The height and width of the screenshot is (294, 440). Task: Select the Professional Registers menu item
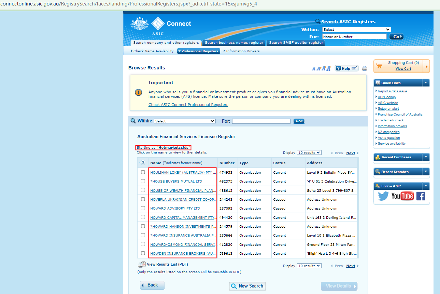[199, 51]
